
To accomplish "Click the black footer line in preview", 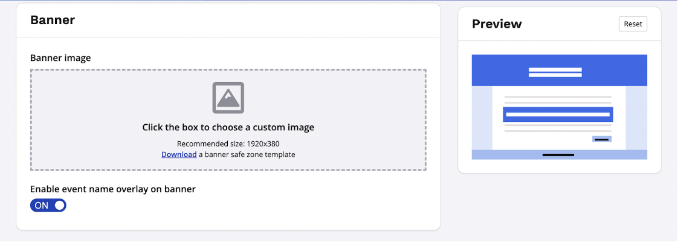I will pos(558,155).
